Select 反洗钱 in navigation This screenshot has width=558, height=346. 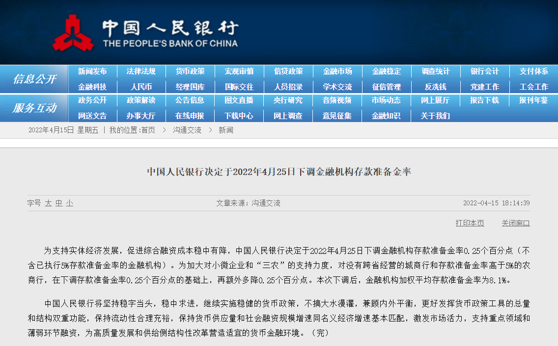(x=436, y=87)
